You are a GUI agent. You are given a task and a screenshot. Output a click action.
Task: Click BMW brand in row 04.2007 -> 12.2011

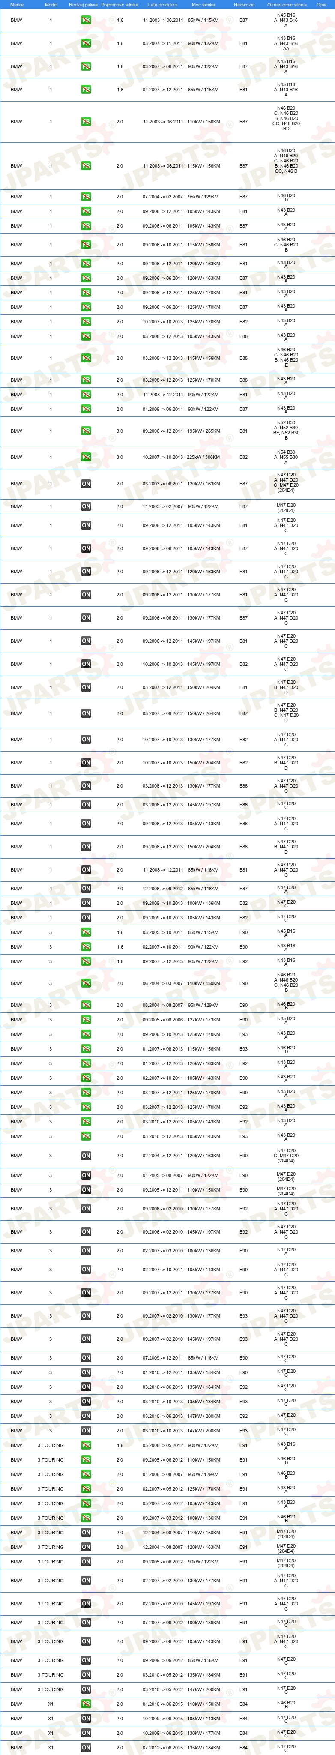click(16, 90)
